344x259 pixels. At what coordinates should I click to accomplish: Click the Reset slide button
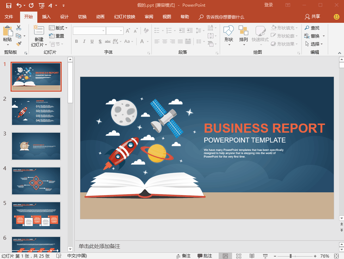(x=57, y=36)
